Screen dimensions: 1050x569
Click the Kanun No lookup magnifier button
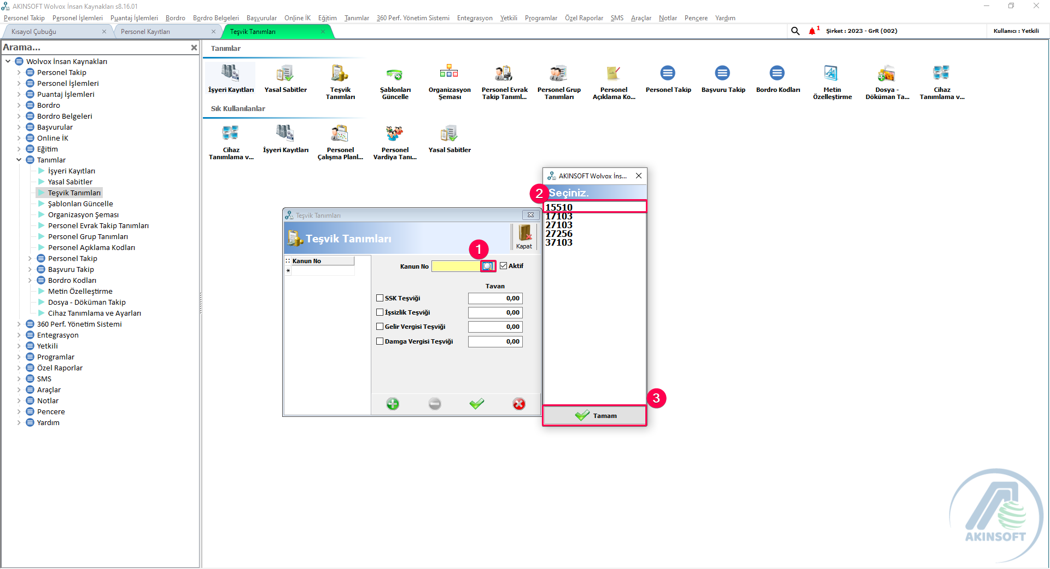click(488, 266)
